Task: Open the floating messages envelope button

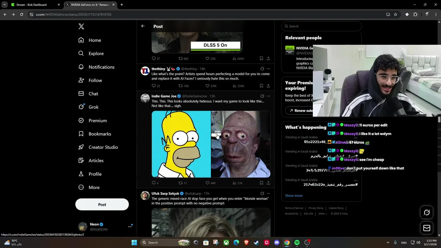Action: tap(427, 228)
